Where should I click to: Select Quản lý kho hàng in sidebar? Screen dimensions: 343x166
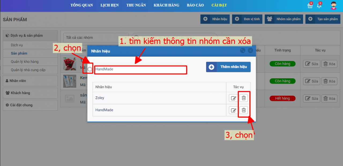pos(25,62)
